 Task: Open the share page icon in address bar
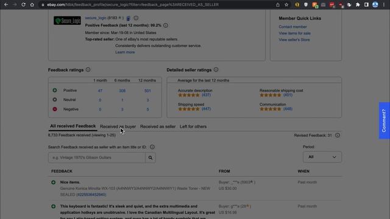pos(278,4)
